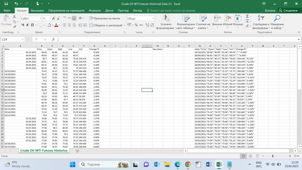Switch to the Данни tab
The width and height of the screenshot is (302, 170).
tap(109, 10)
